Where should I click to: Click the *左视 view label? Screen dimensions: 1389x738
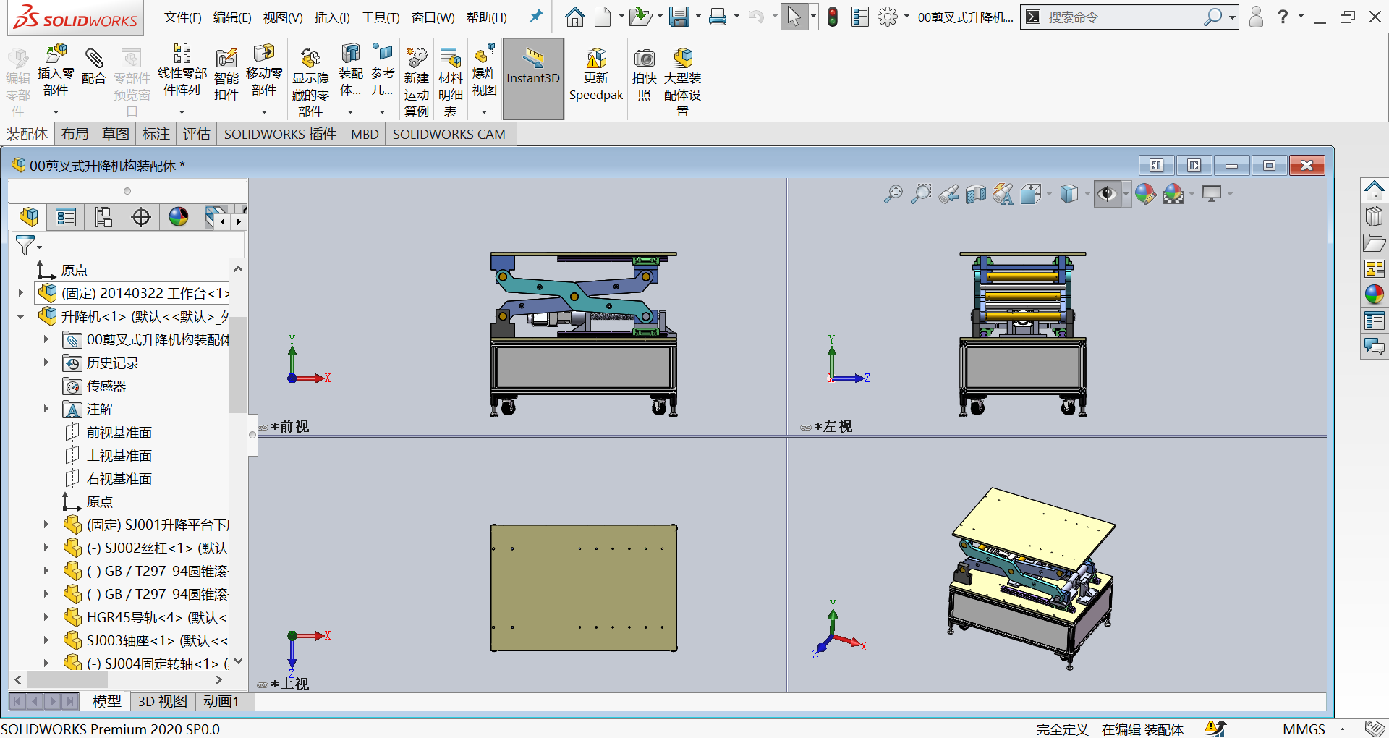tap(833, 426)
